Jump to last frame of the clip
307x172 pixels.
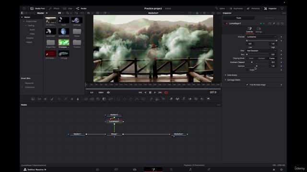tap(160, 92)
